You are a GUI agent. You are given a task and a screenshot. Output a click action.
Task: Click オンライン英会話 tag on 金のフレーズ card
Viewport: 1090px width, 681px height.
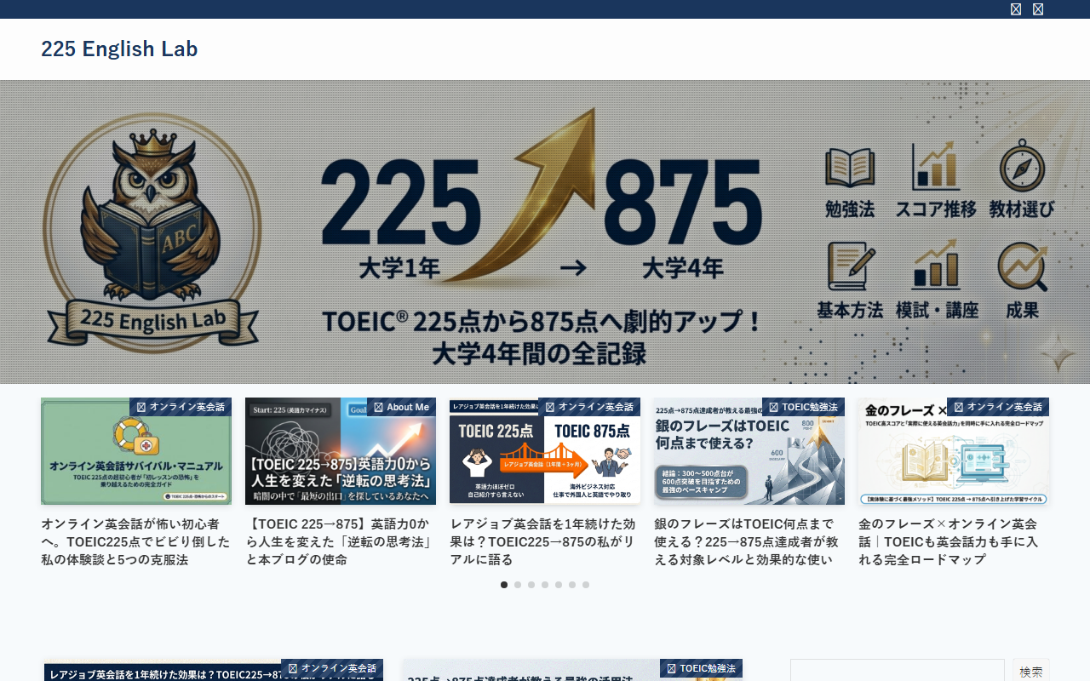click(998, 407)
